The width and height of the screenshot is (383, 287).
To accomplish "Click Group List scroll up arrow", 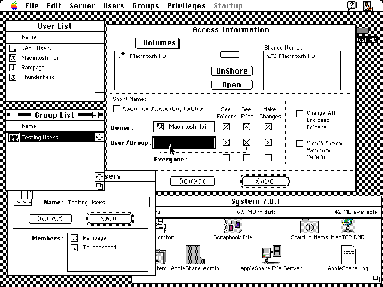I will [99, 137].
